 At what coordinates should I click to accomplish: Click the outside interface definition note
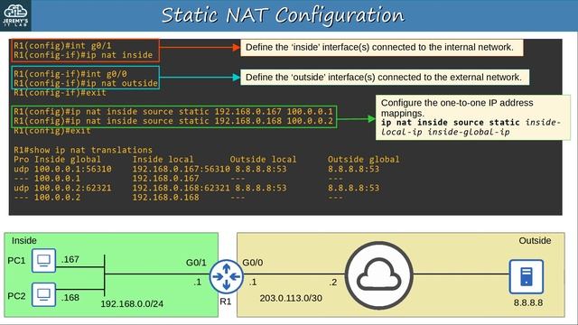[x=385, y=78]
